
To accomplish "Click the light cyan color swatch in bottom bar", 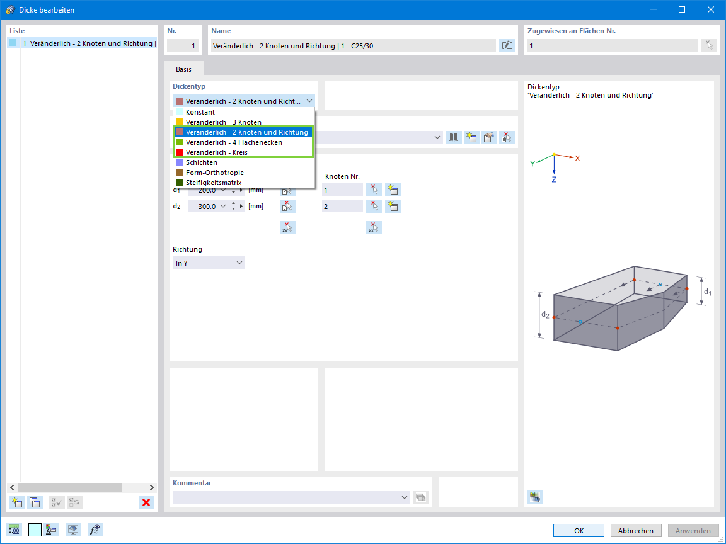I will point(35,530).
